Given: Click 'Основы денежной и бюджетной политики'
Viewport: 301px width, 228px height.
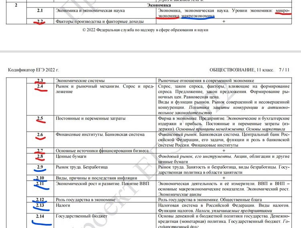Looking at the screenshot, I should [x=198, y=216].
